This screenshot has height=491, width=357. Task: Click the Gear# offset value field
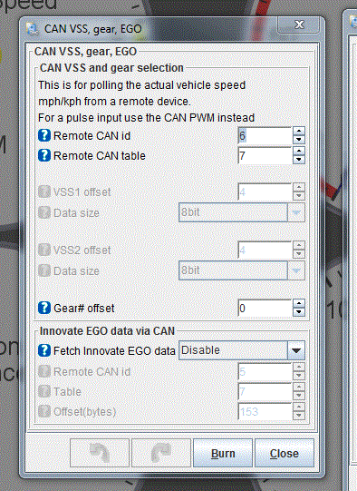point(265,309)
